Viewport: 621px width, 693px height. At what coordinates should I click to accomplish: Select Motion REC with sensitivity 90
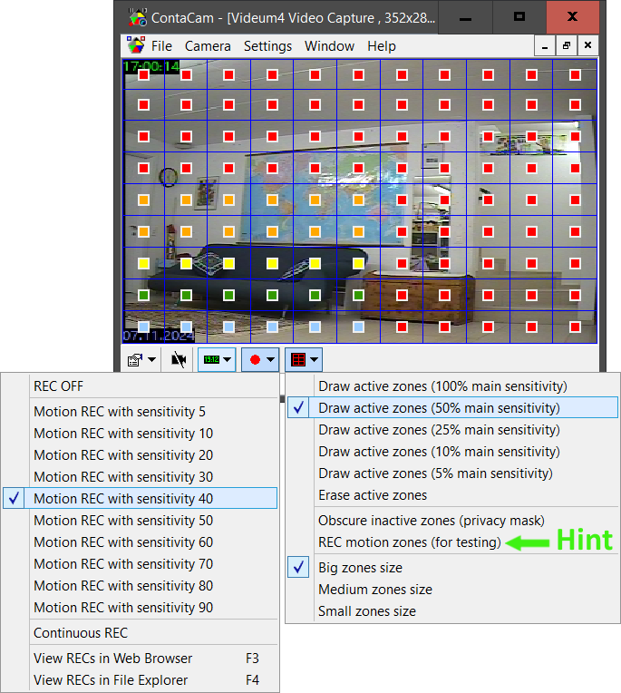pos(140,607)
